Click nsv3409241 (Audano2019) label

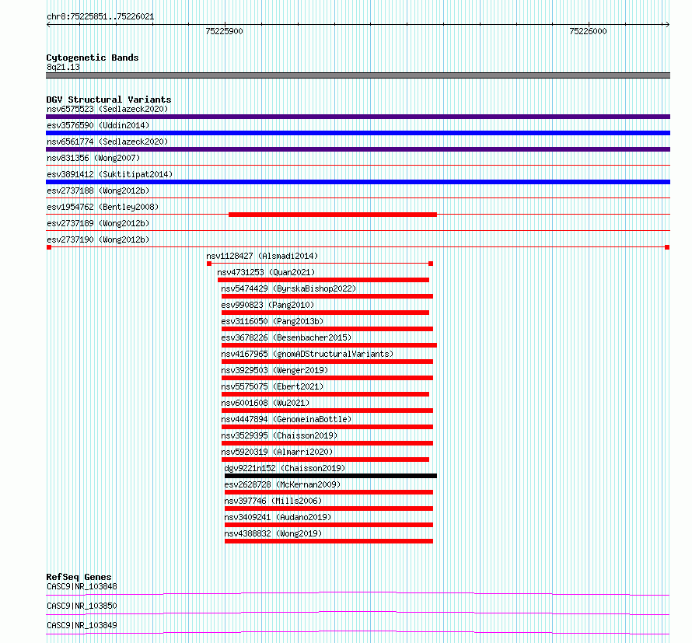point(278,517)
